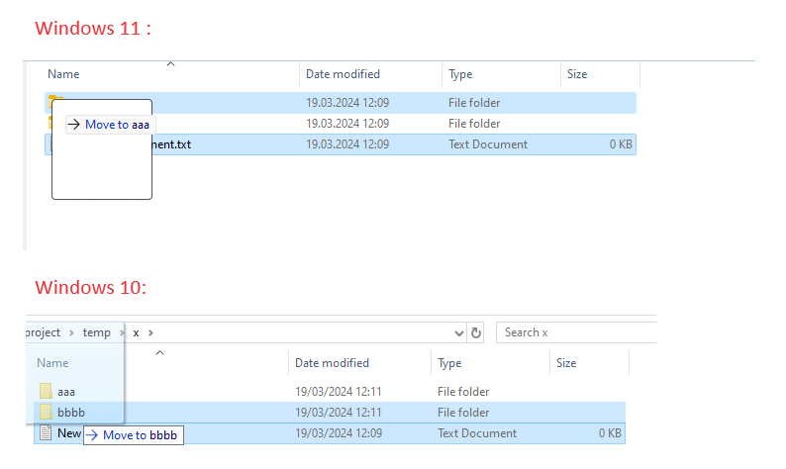
Task: Click the 19/03/2024 12:09 date cell in Windows 10
Action: click(339, 433)
